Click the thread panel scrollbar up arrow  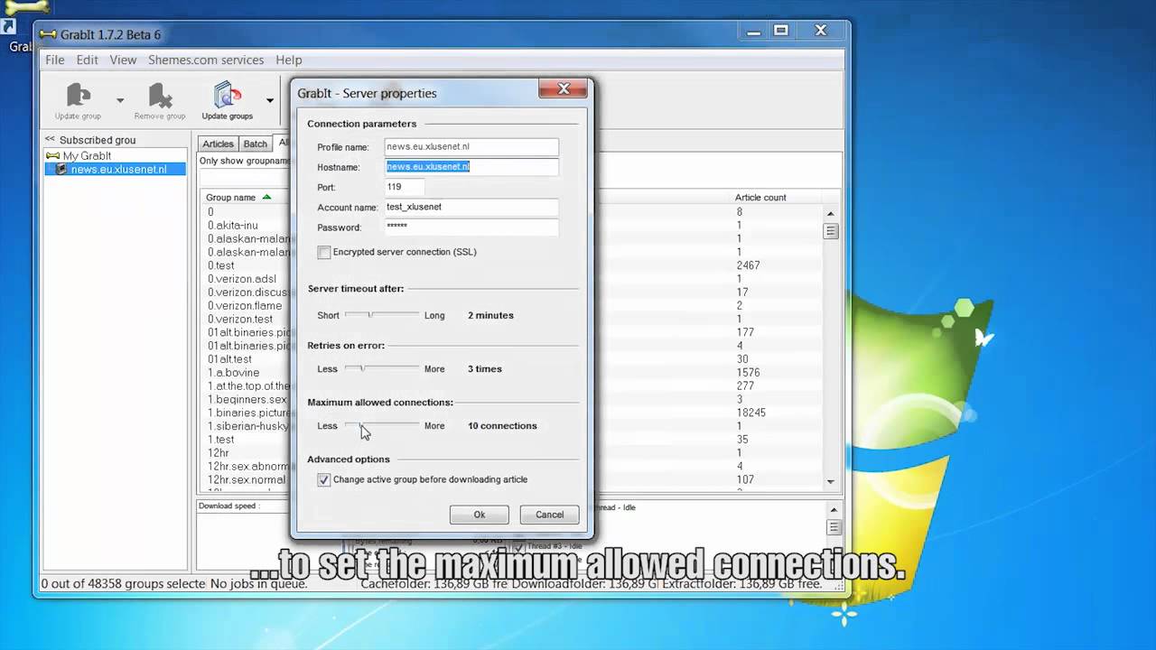[x=834, y=511]
